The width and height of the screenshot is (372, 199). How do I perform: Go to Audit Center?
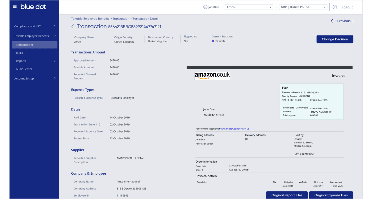[x=24, y=69]
